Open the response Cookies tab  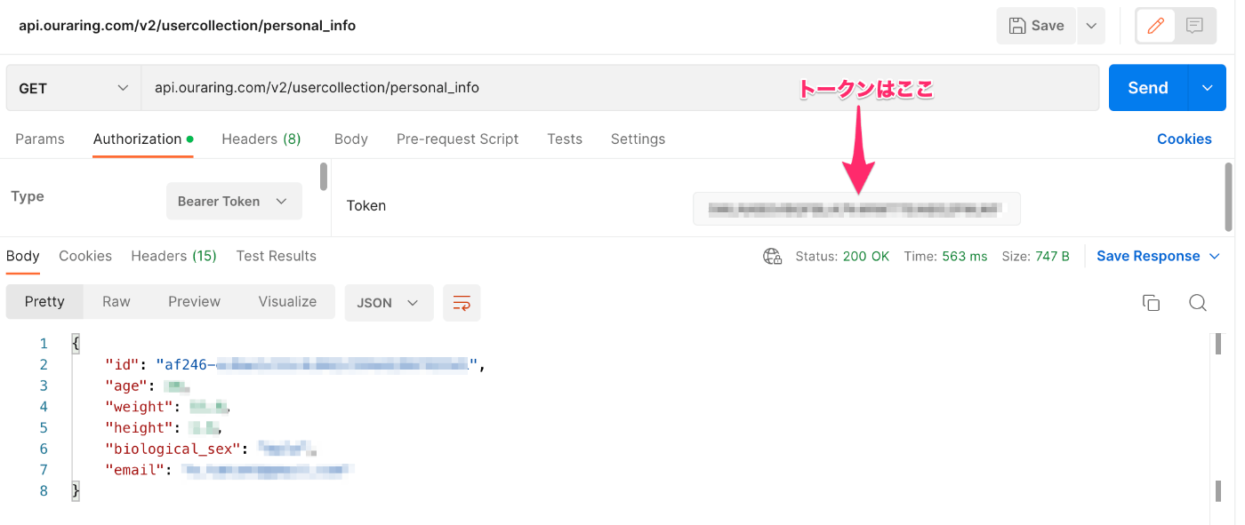click(85, 256)
